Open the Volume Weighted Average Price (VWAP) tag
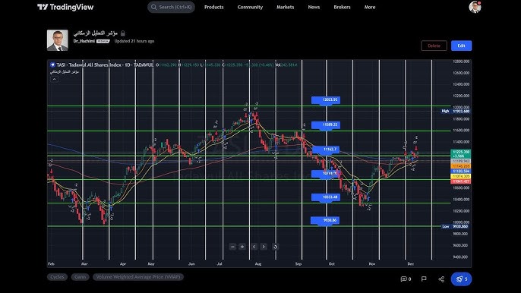 [138, 277]
